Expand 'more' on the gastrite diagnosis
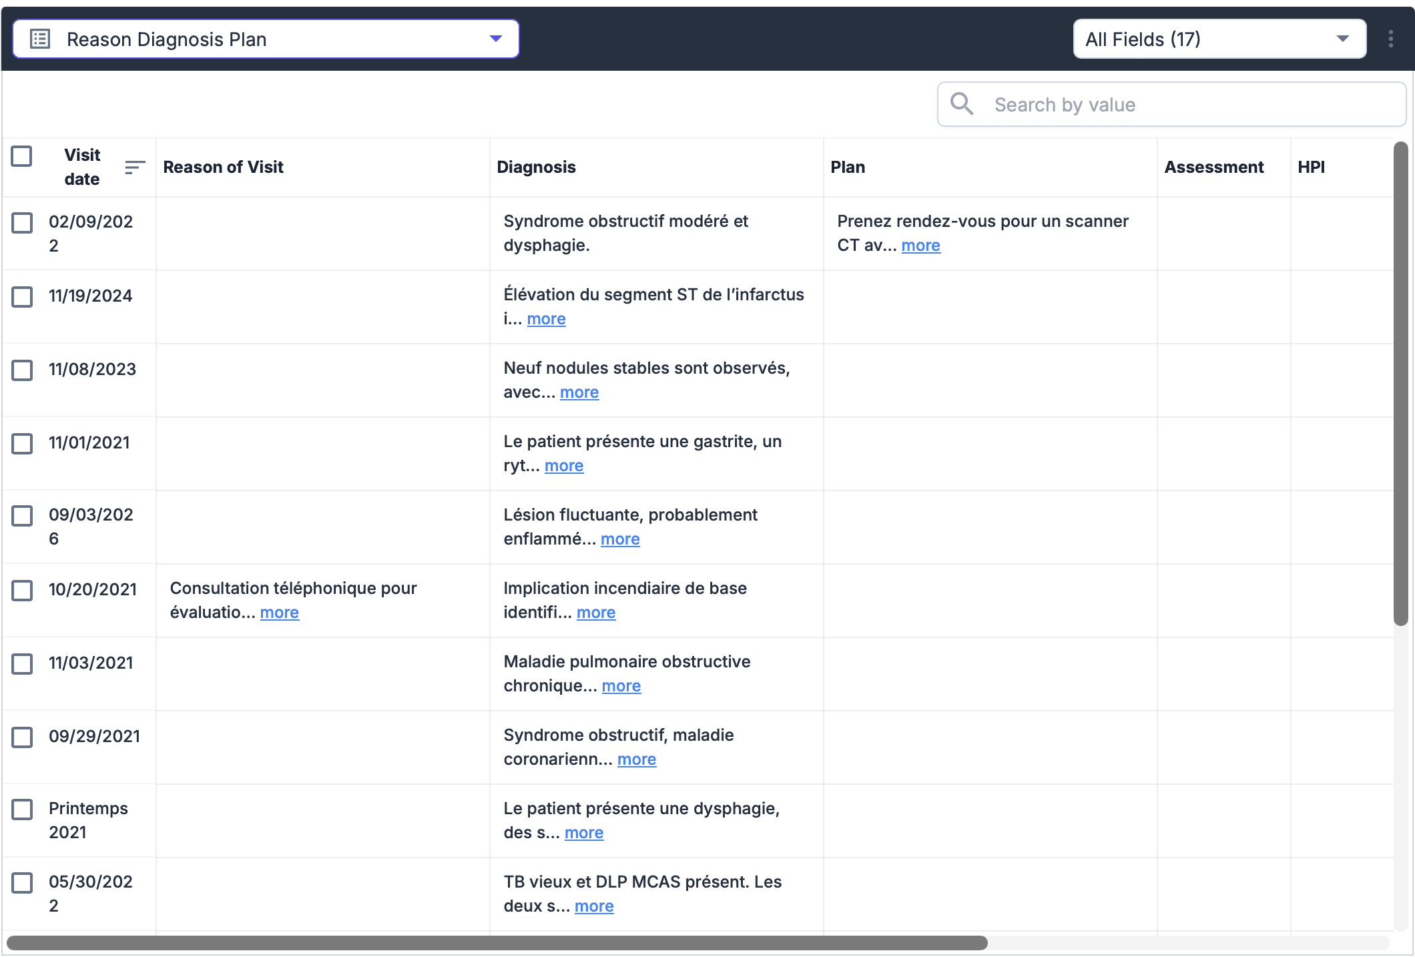 [x=564, y=465]
